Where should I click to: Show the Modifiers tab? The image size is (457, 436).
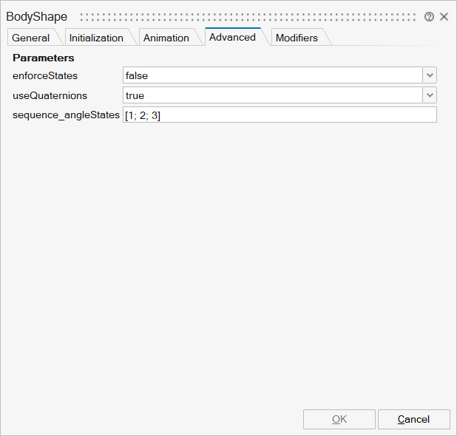point(297,38)
